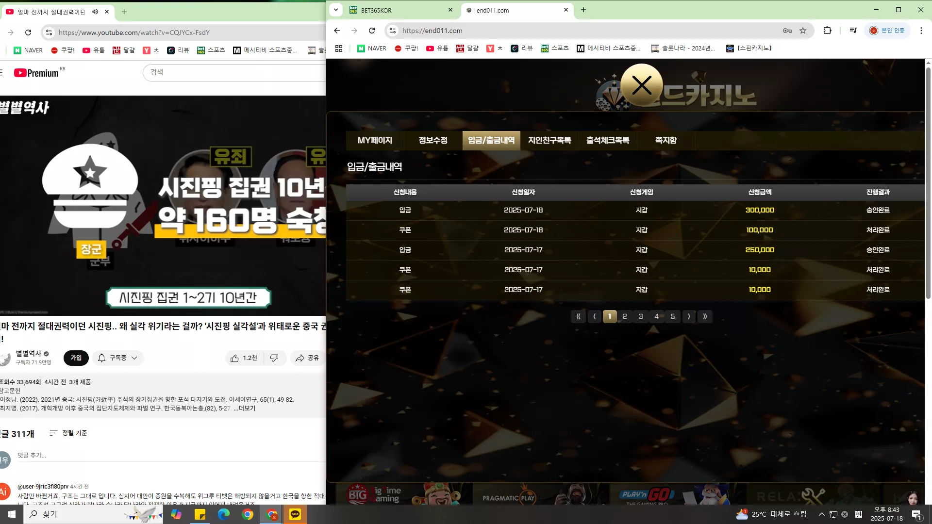The height and width of the screenshot is (524, 932).
Task: Switch to BET365KOR browser tab
Action: pos(400,10)
